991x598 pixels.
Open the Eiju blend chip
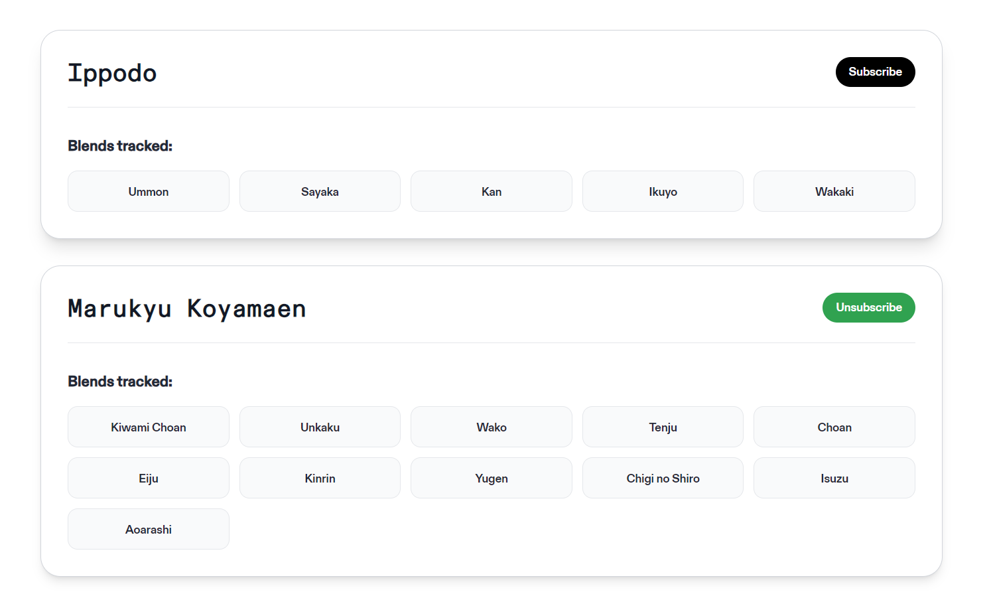coord(149,478)
